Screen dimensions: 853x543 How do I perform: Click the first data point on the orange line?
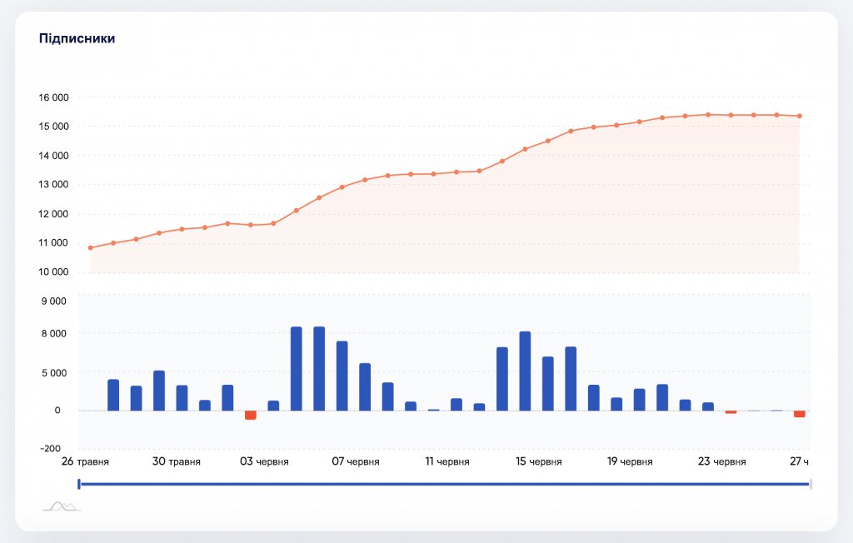click(90, 247)
